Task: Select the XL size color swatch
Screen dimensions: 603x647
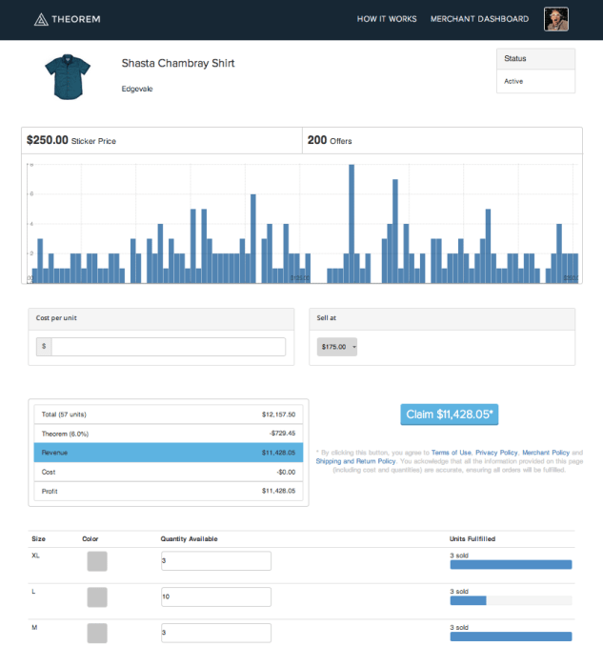Action: coord(96,561)
